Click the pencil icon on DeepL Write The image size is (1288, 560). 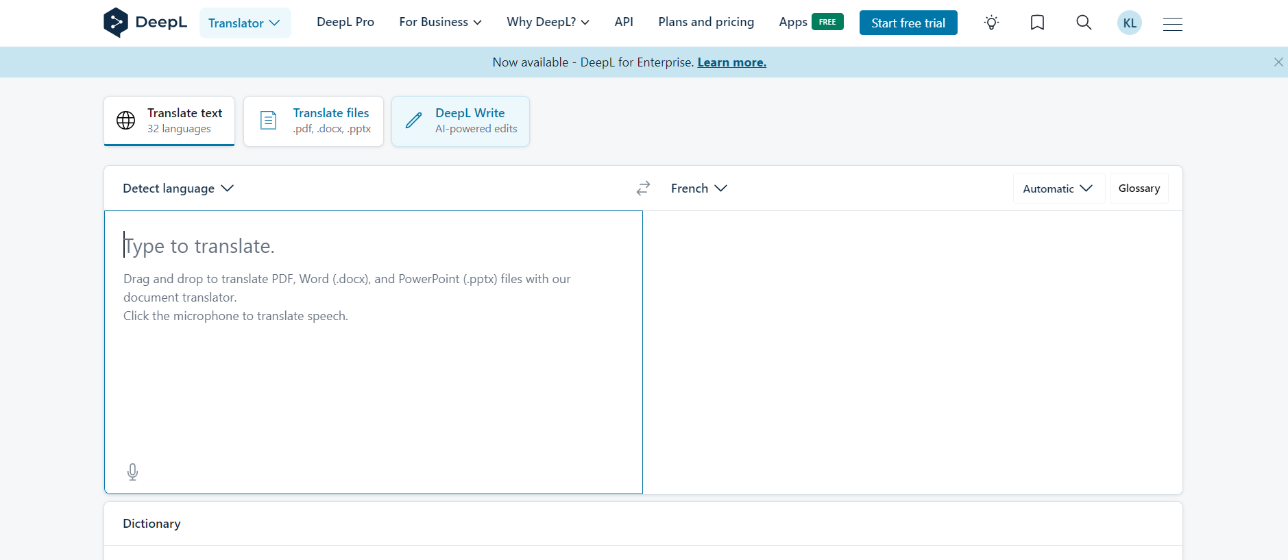414,121
